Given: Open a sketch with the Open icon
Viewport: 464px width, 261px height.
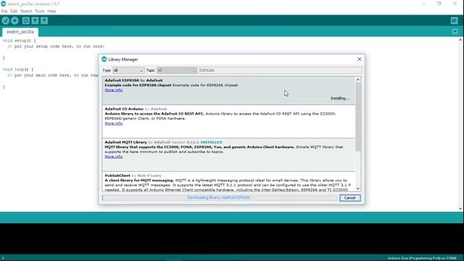Looking at the screenshot, I should (x=36, y=20).
